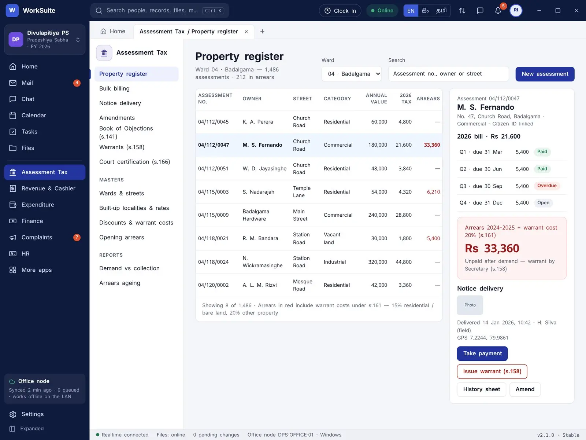586x440 pixels.
Task: Open Book of Objections (s.141)
Action: (136, 132)
